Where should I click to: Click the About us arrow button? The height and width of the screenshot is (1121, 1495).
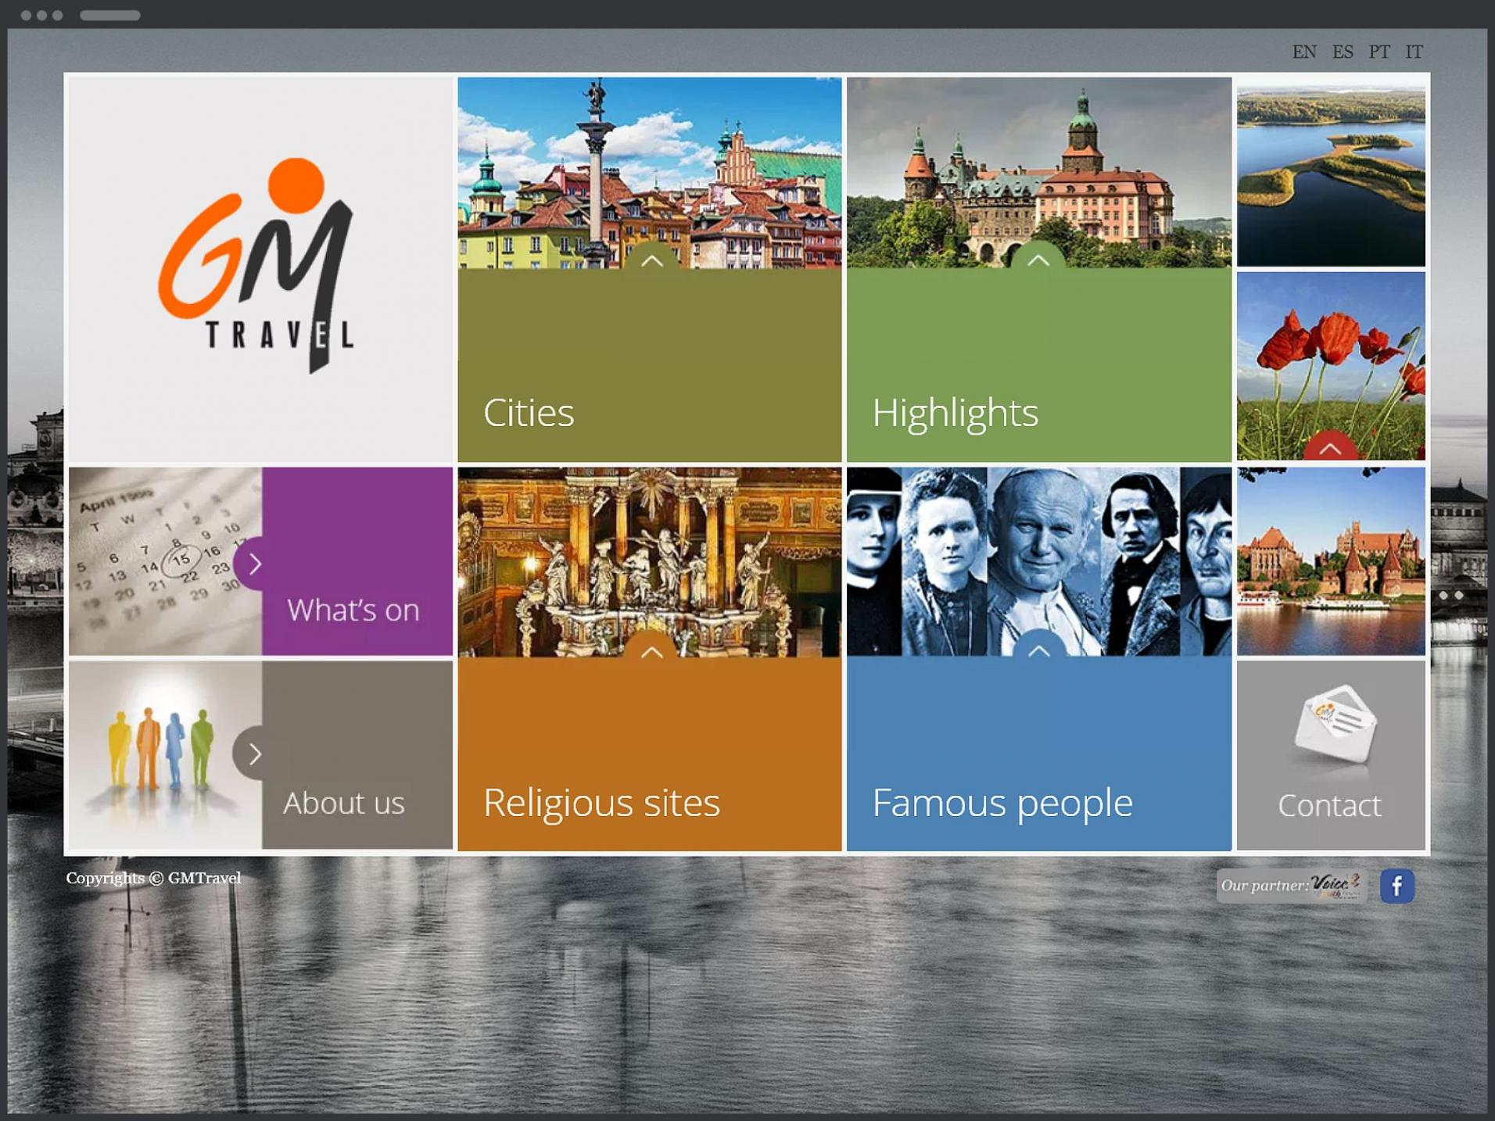tap(253, 754)
